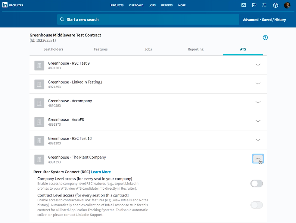Switch to the Jobs tab
This screenshot has height=223, width=296.
tap(148, 49)
